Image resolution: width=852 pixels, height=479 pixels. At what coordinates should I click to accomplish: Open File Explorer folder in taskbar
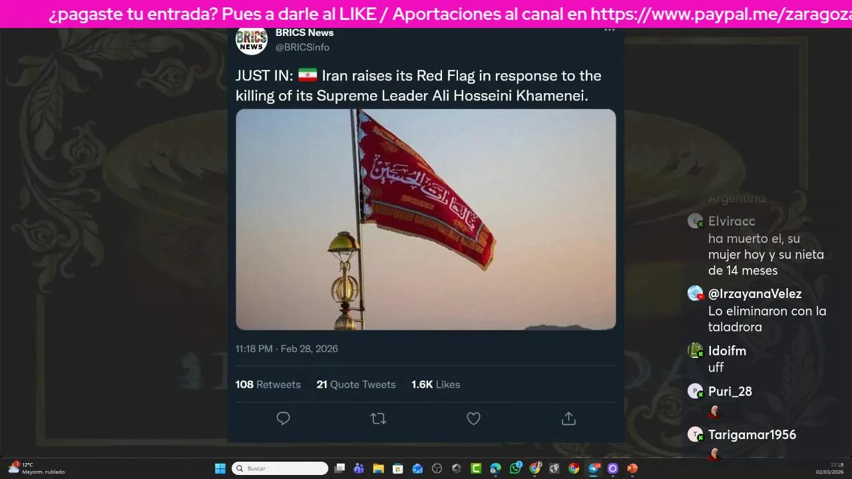[x=378, y=468]
